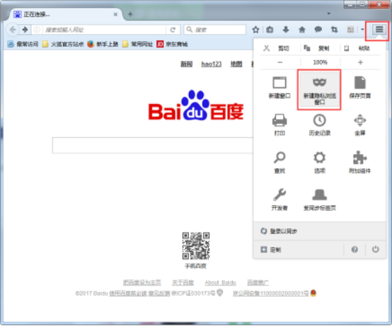The width and height of the screenshot is (392, 326).
Task: Click the crop screenshot toolbar icon
Action: coord(334,30)
